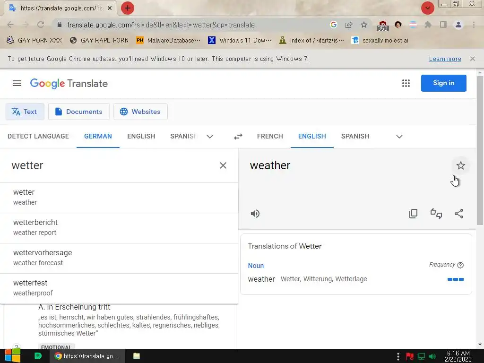Toggle Chrome side panel
This screenshot has height=363, width=484.
click(443, 25)
